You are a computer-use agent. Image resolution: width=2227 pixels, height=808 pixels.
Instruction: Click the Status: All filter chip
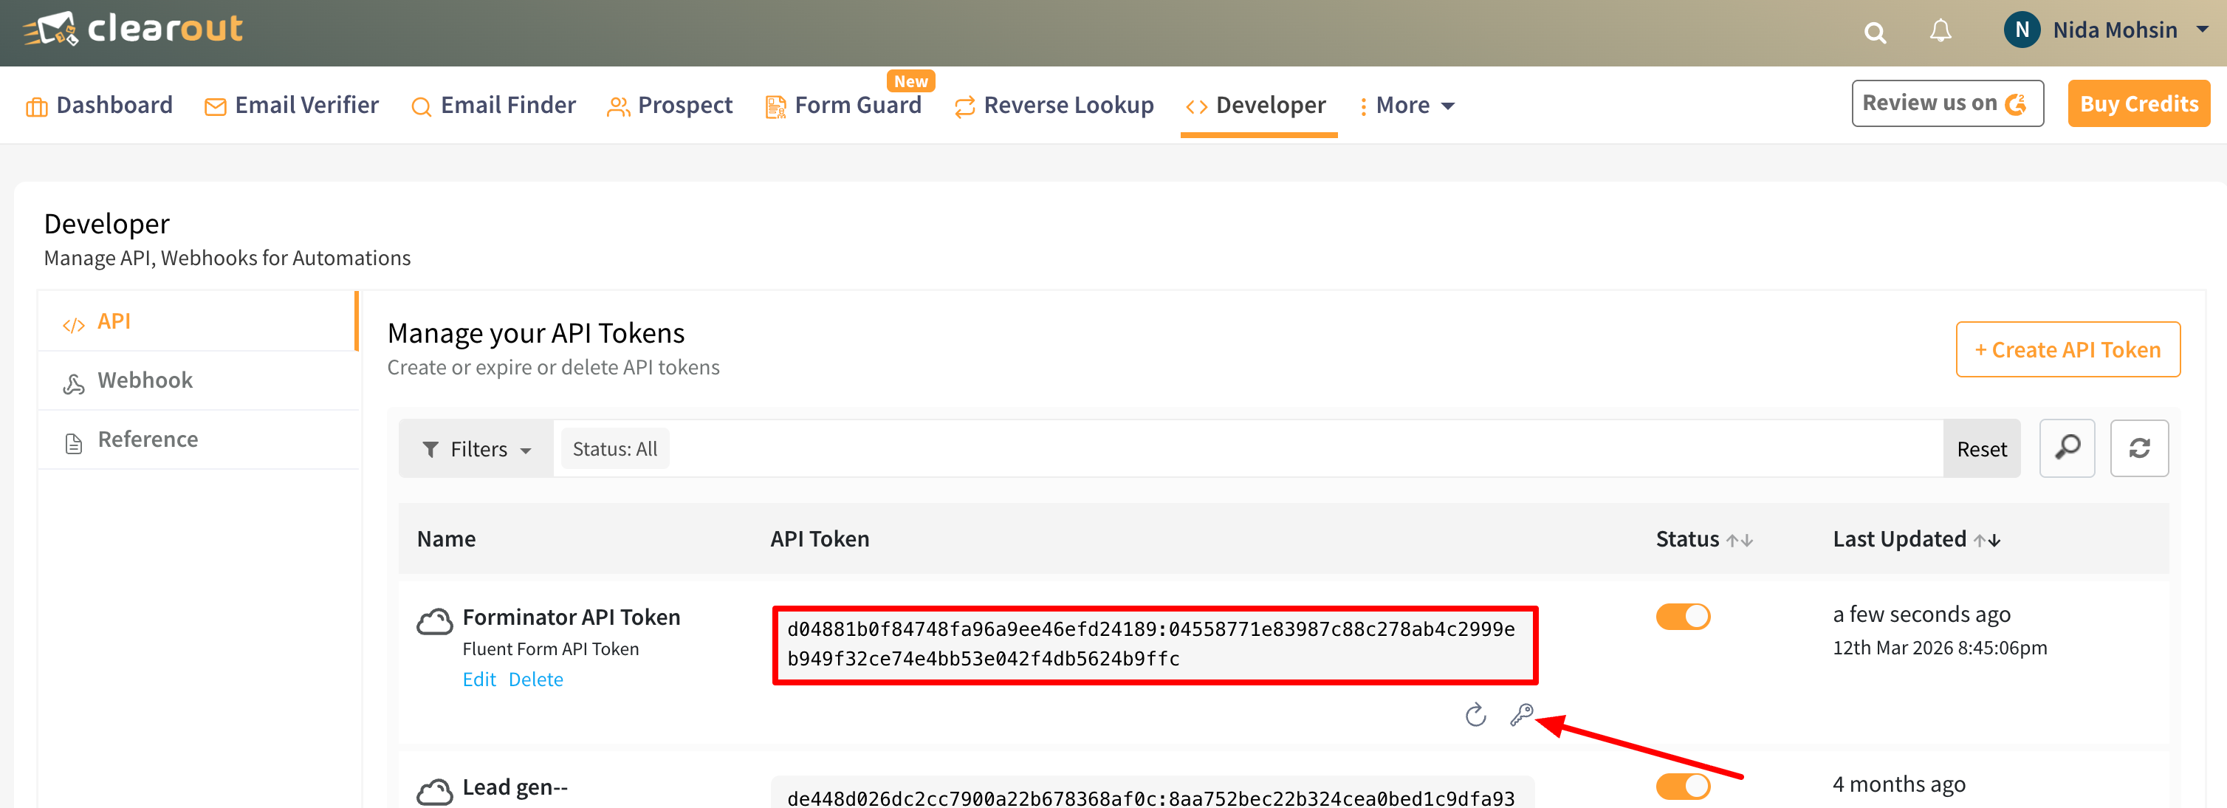614,448
